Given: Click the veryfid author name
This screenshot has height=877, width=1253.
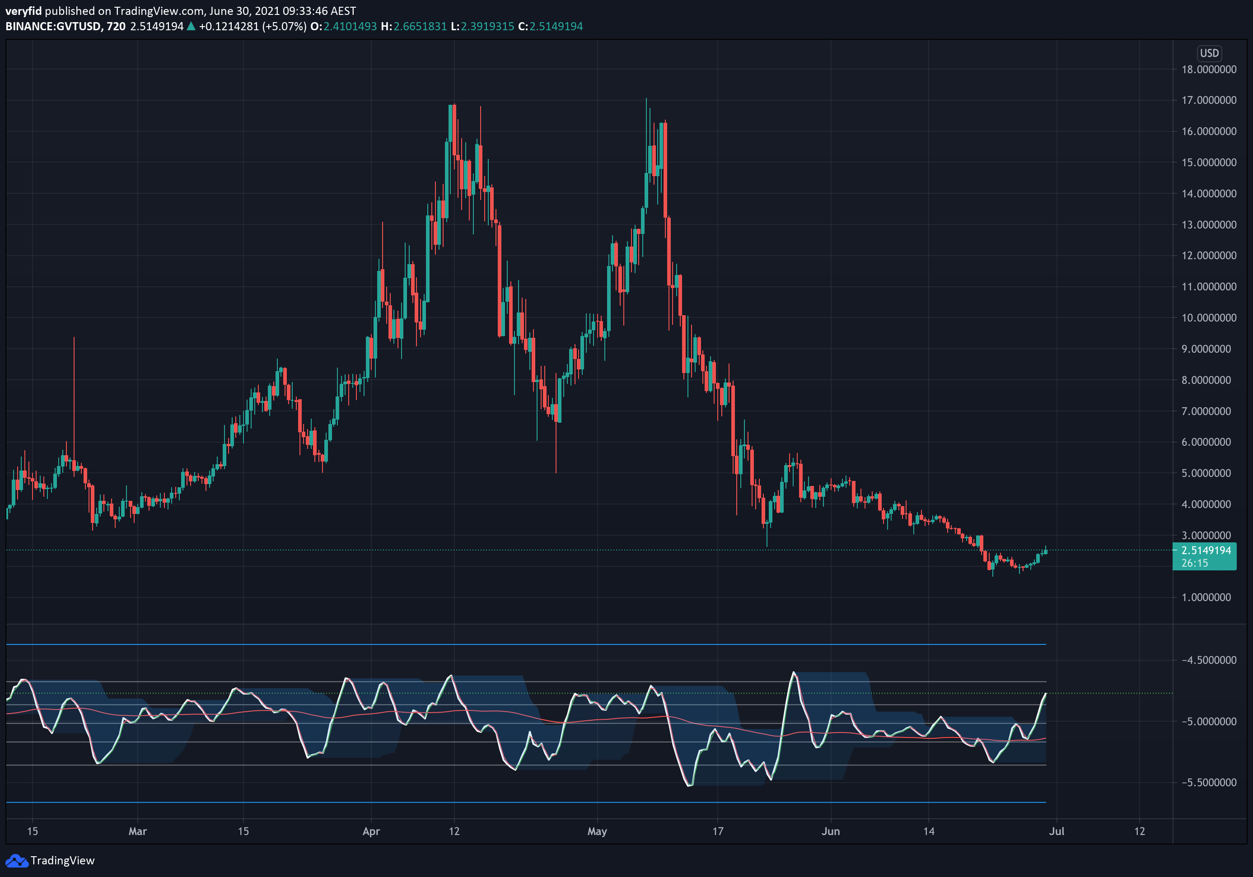Looking at the screenshot, I should click(23, 11).
